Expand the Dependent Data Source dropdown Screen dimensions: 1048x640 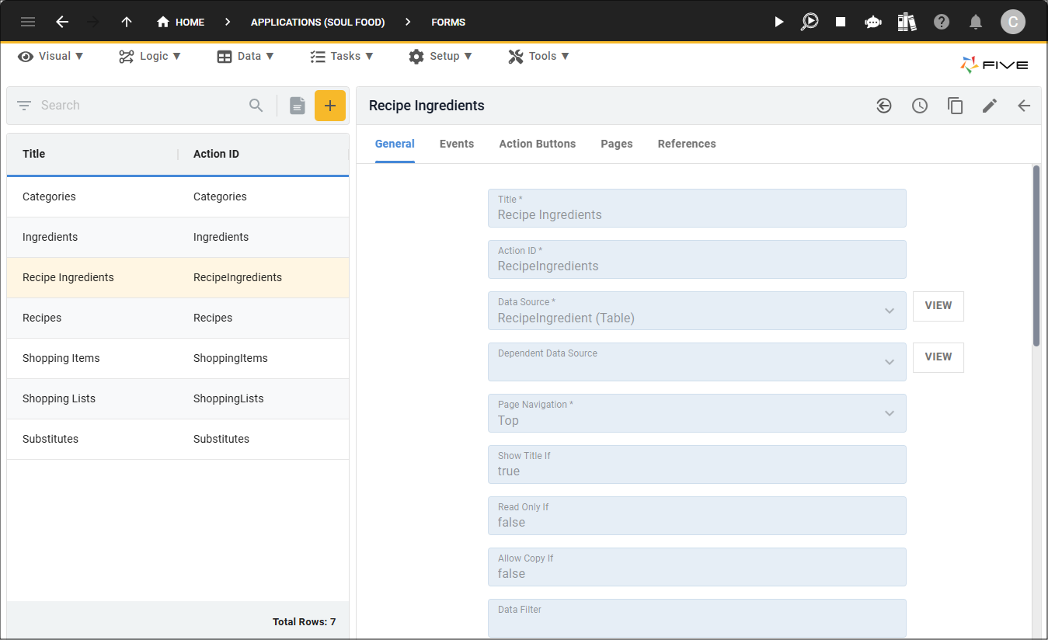(889, 362)
